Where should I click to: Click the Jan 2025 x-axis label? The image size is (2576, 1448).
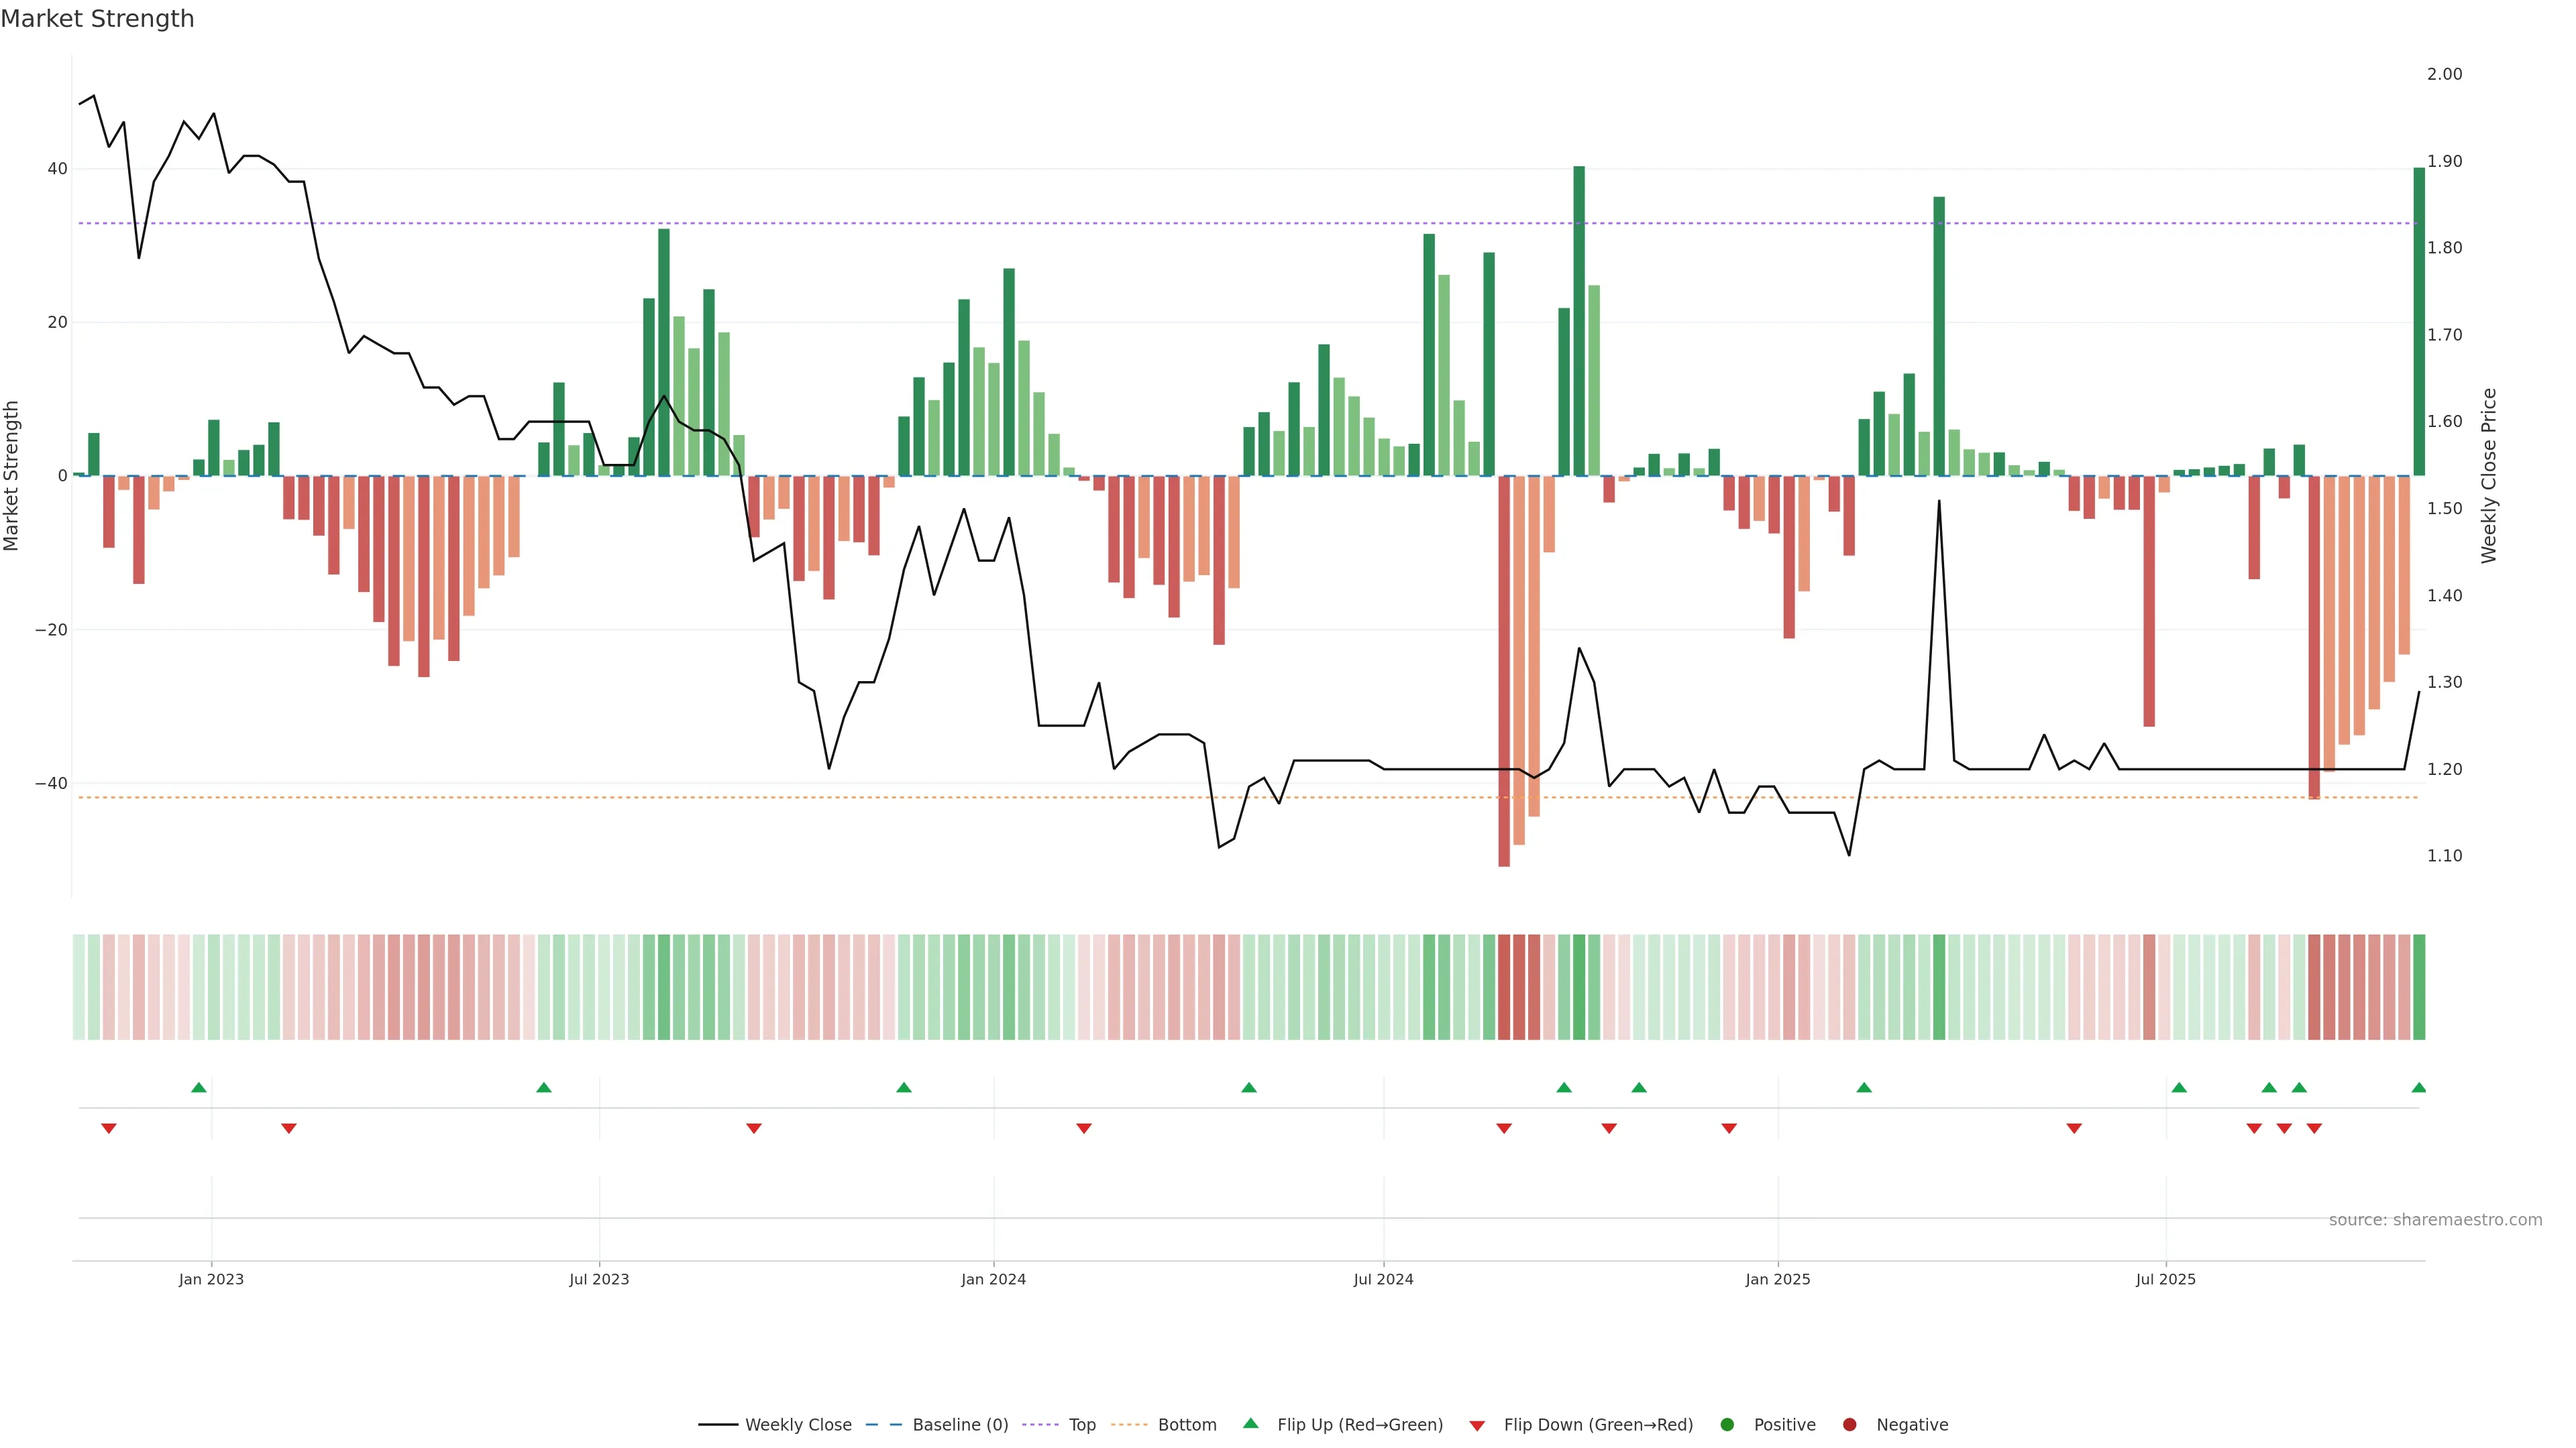[x=1777, y=1279]
